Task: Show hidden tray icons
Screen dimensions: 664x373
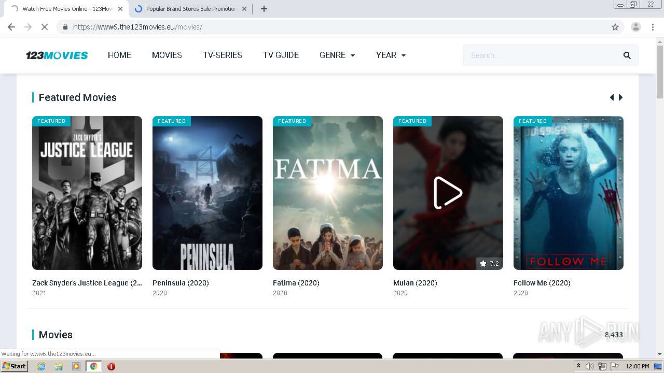Action: 578,366
